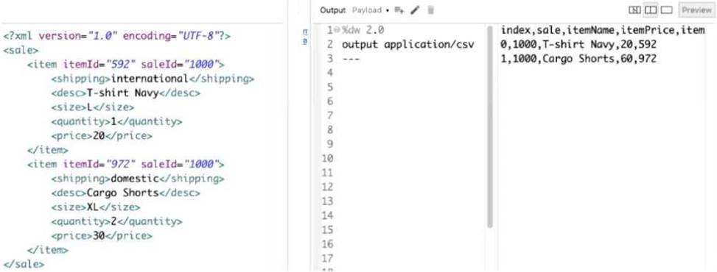717x272 pixels.
Task: Open the Output target label
Action: point(332,10)
